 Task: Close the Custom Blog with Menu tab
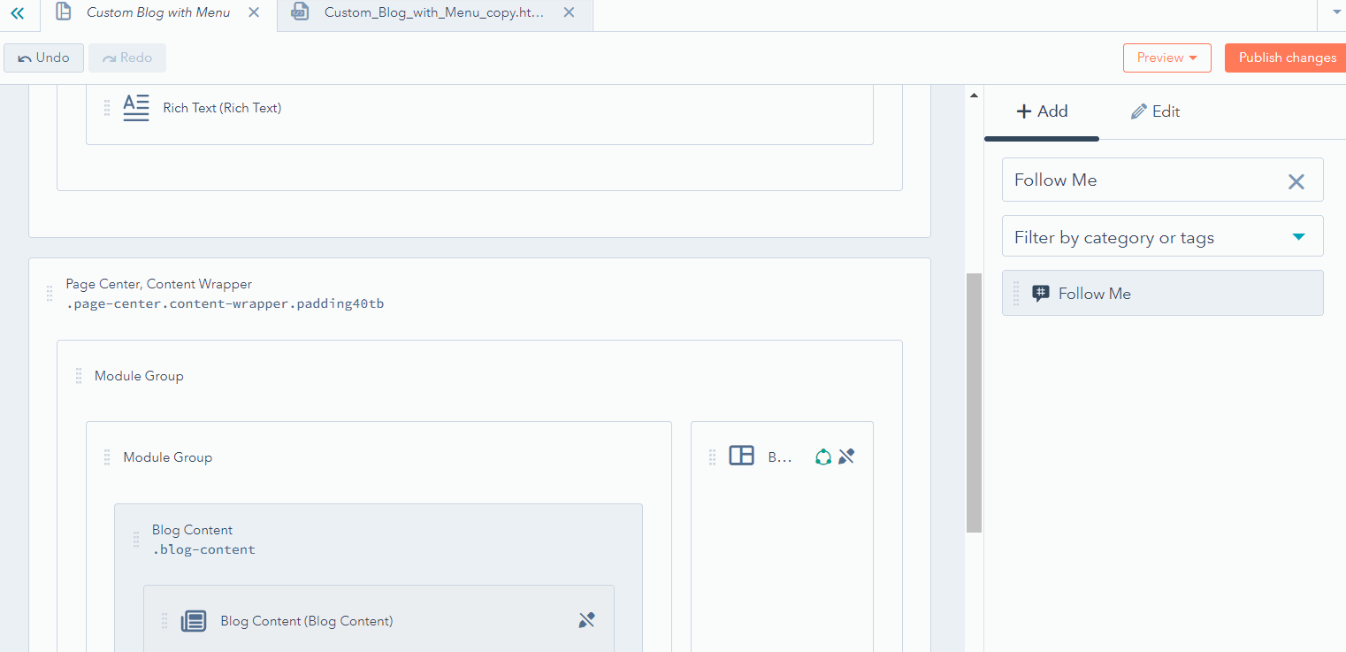tap(254, 12)
